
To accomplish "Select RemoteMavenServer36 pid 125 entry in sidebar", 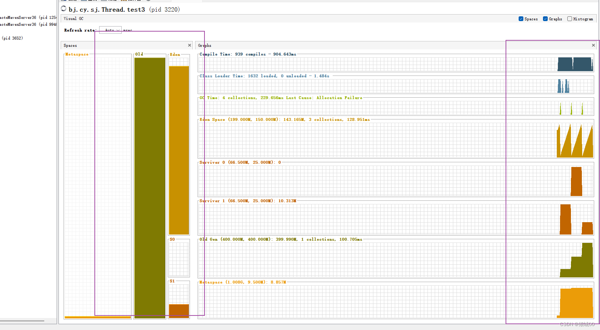I will coord(28,17).
